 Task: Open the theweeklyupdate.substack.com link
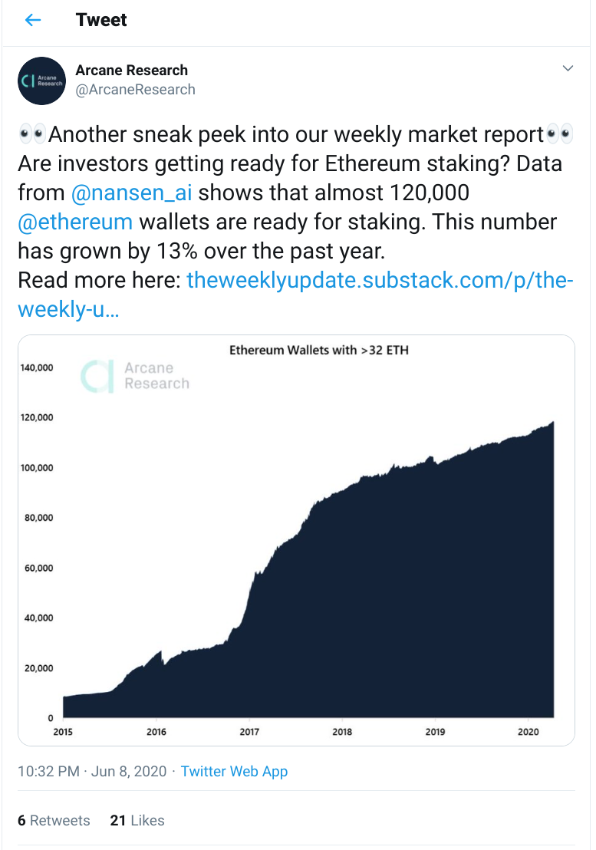tap(295, 295)
